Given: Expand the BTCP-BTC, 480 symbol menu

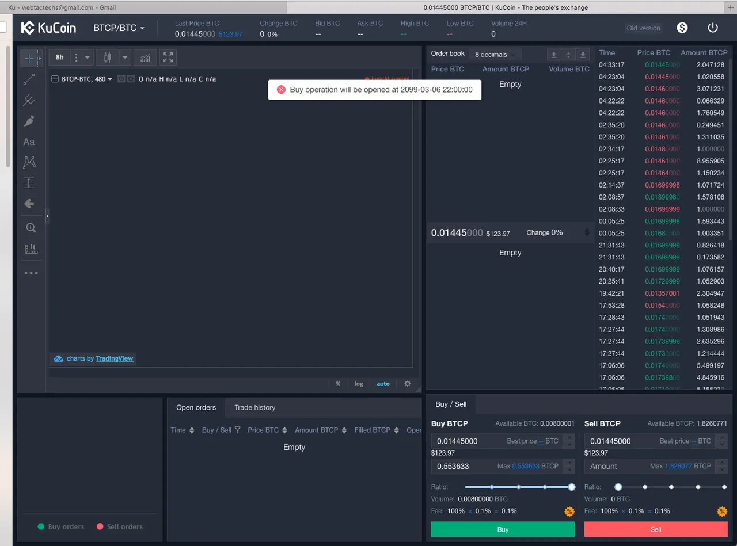Looking at the screenshot, I should pos(87,79).
